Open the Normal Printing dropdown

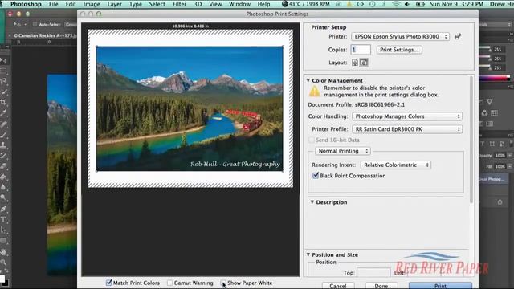[343, 151]
